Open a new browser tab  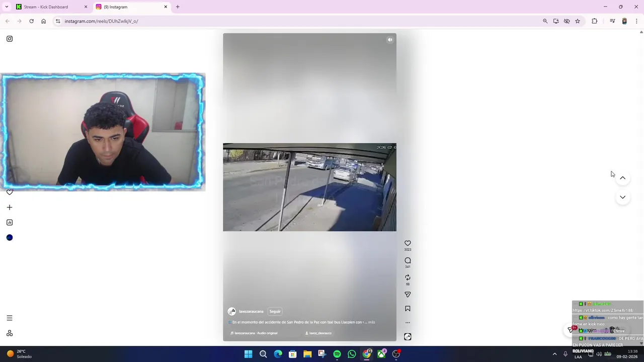(x=178, y=7)
